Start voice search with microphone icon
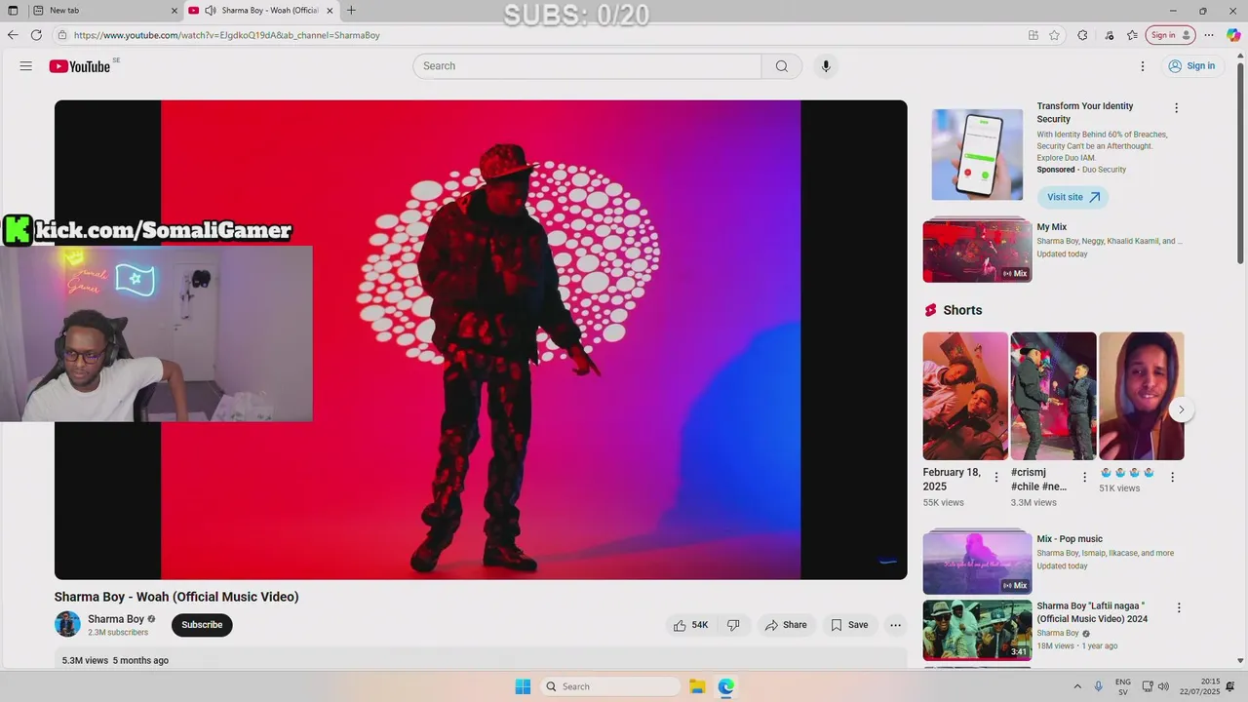Image resolution: width=1248 pixels, height=702 pixels. [826, 66]
